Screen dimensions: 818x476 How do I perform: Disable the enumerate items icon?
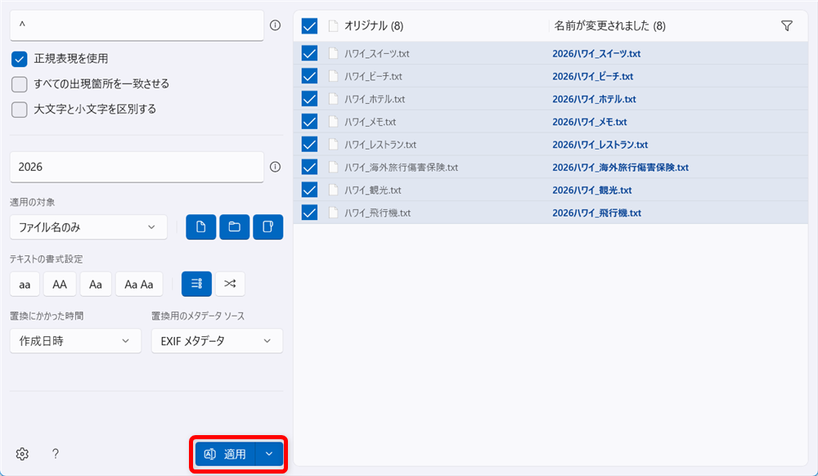196,283
